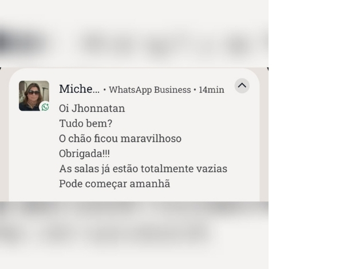Tap the sender name Miche...
Viewport: 355px width, 269px height.
click(x=79, y=89)
